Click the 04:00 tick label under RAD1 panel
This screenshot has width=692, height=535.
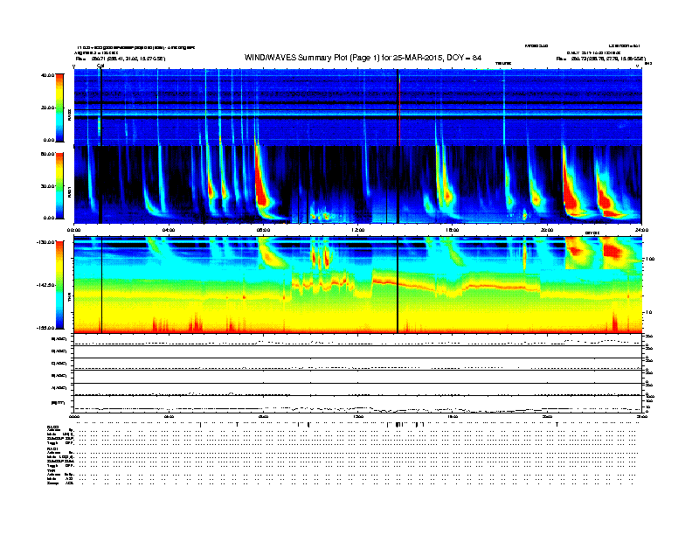(169, 230)
